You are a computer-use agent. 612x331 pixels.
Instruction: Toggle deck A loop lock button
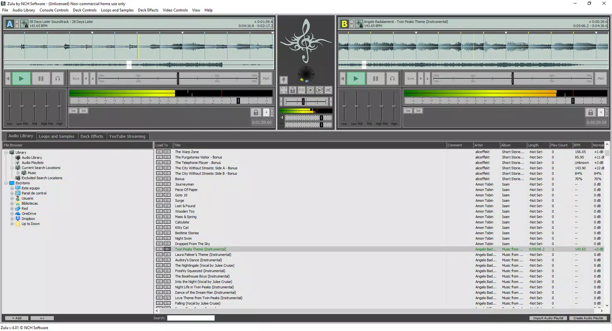tap(256, 112)
